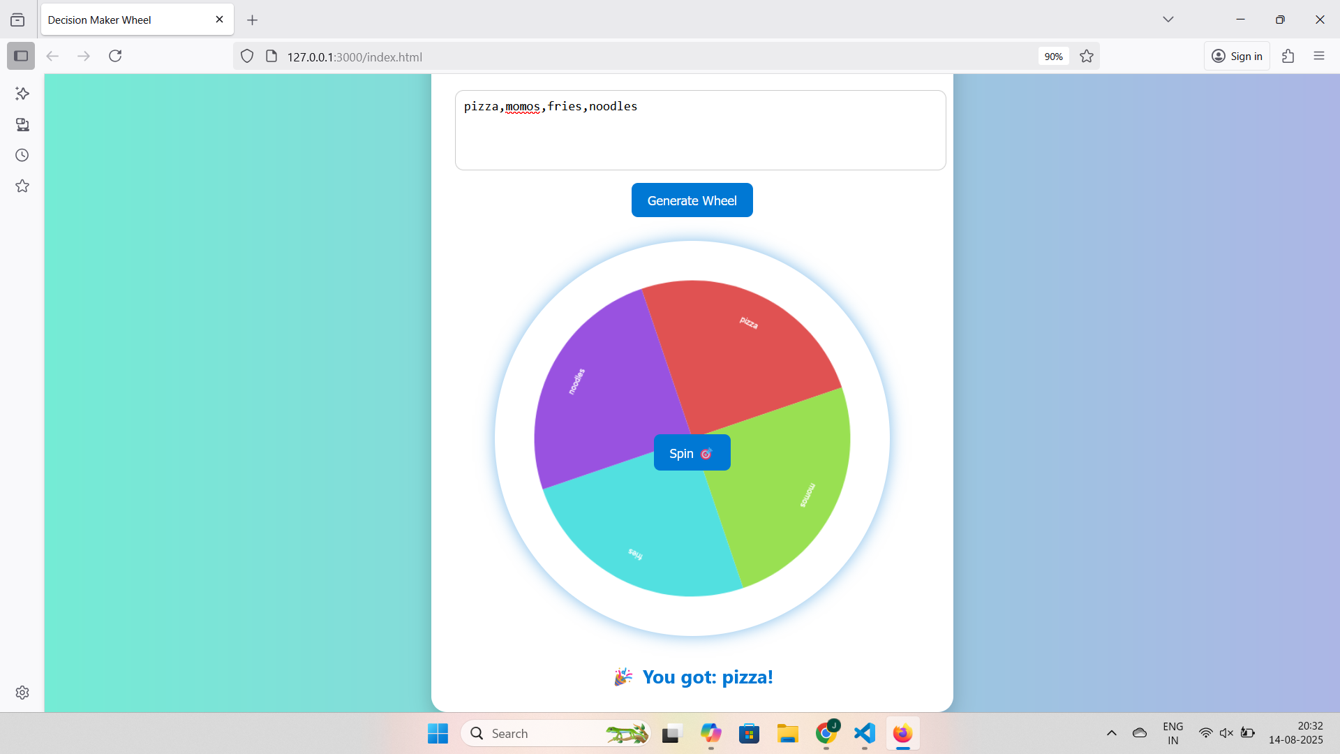The image size is (1340, 754).
Task: Bookmark this page with star icon
Action: click(x=1087, y=57)
